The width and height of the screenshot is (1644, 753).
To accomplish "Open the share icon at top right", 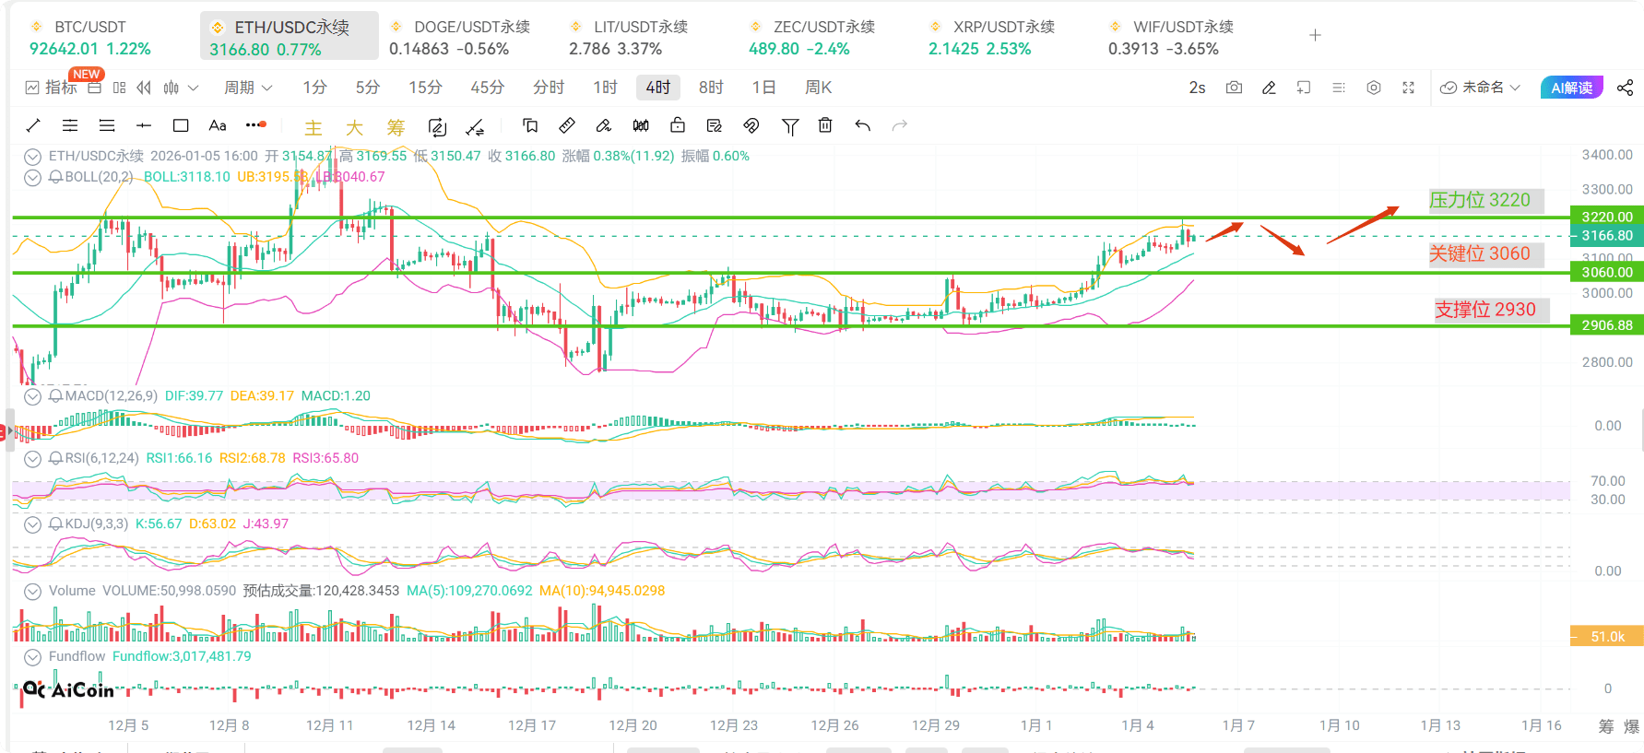I will (1625, 88).
